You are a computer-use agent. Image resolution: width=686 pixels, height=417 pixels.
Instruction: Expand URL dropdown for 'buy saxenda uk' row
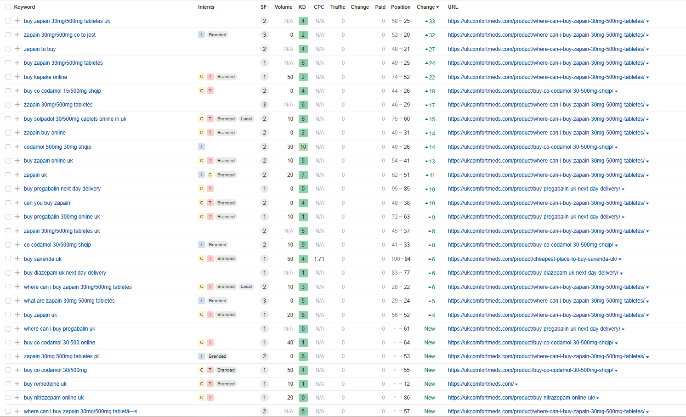620,259
